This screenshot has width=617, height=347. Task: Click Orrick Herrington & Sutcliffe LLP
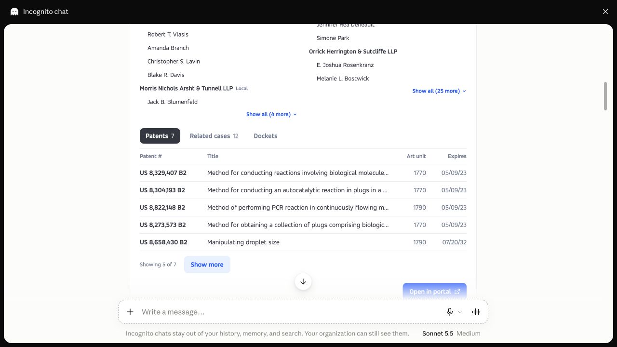click(x=353, y=51)
